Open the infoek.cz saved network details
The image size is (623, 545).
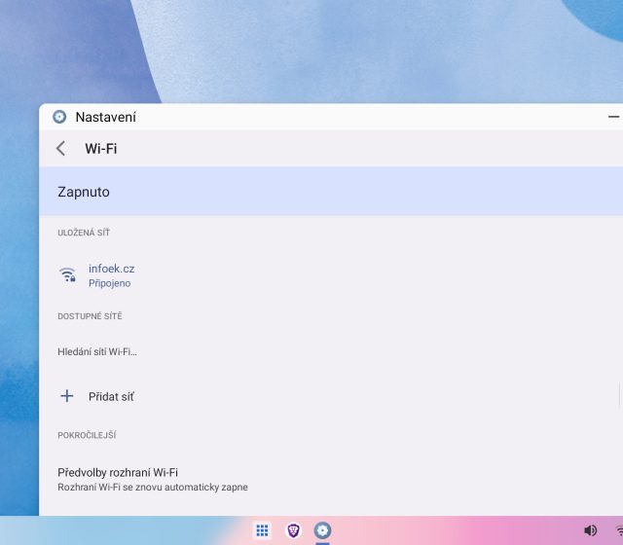coord(111,269)
